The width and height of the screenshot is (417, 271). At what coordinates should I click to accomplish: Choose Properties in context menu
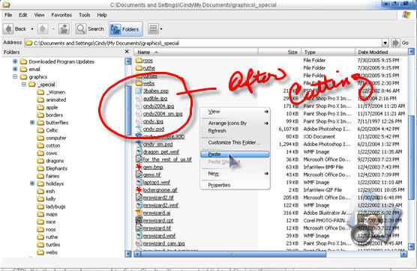pos(235,185)
